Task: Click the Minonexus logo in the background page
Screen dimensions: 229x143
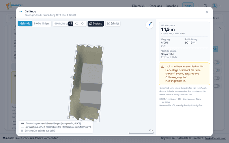Action: (15, 6)
